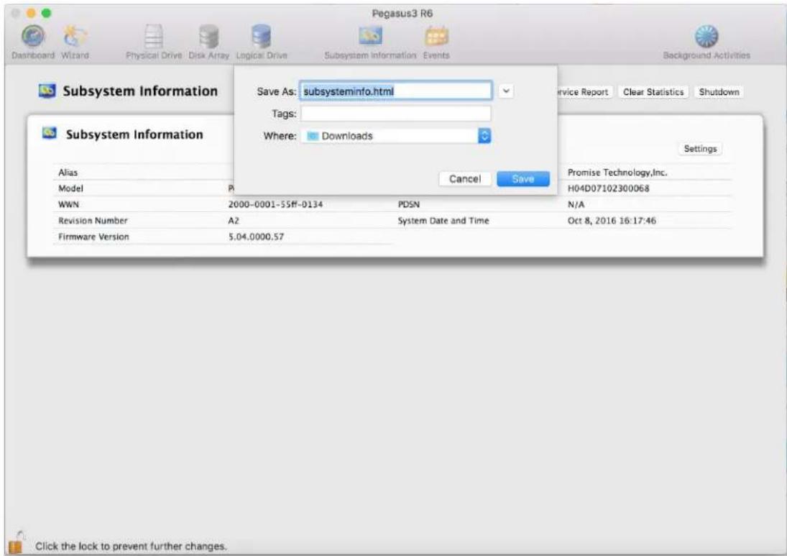The height and width of the screenshot is (556, 787).
Task: Click the lock icon to prevent changes
Action: (x=16, y=542)
